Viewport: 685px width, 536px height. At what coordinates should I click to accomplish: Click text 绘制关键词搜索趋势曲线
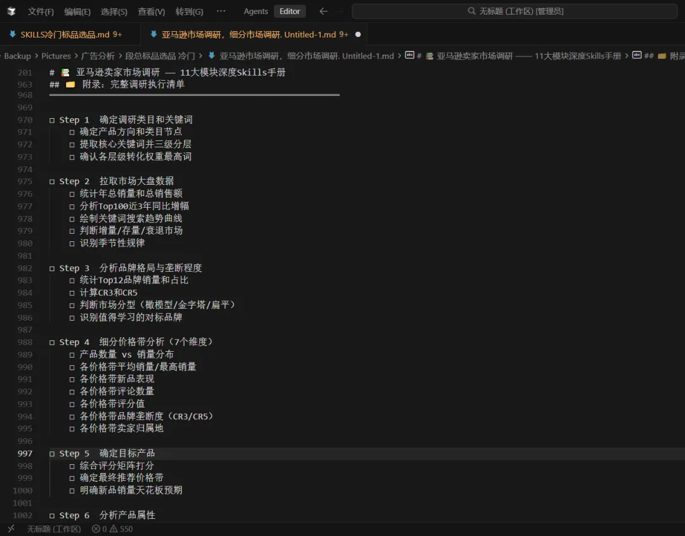[131, 218]
